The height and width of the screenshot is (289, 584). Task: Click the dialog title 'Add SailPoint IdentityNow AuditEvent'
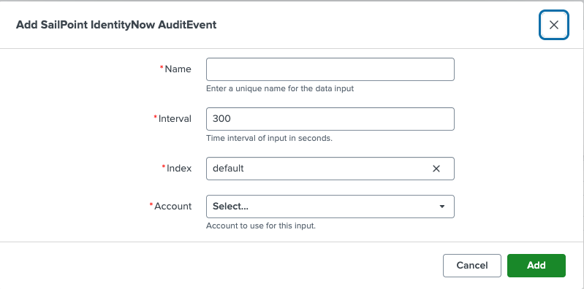pos(116,25)
